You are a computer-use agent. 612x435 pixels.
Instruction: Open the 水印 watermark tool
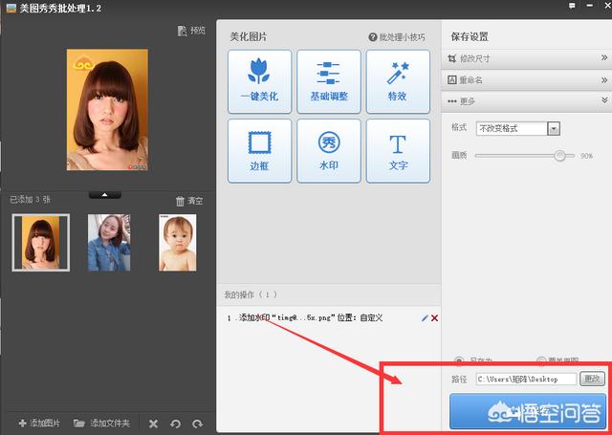[x=329, y=151]
